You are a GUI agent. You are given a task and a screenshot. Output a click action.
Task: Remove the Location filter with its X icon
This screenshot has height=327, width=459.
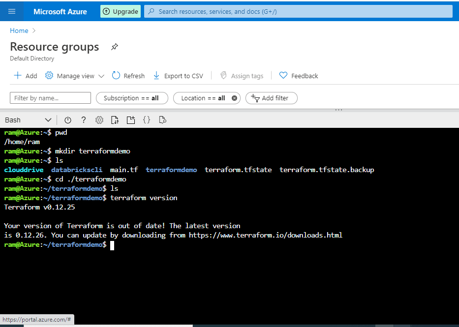[x=234, y=98]
